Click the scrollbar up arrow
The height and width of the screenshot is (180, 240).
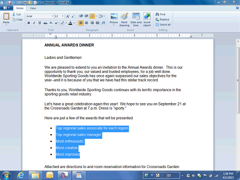238,41
